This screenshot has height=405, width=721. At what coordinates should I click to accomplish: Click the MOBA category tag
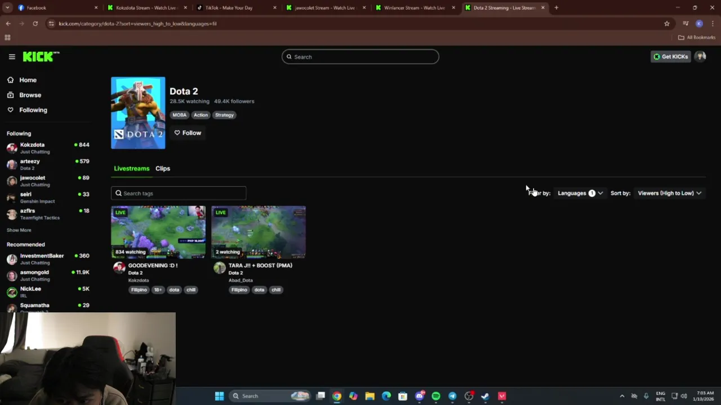[x=179, y=115]
